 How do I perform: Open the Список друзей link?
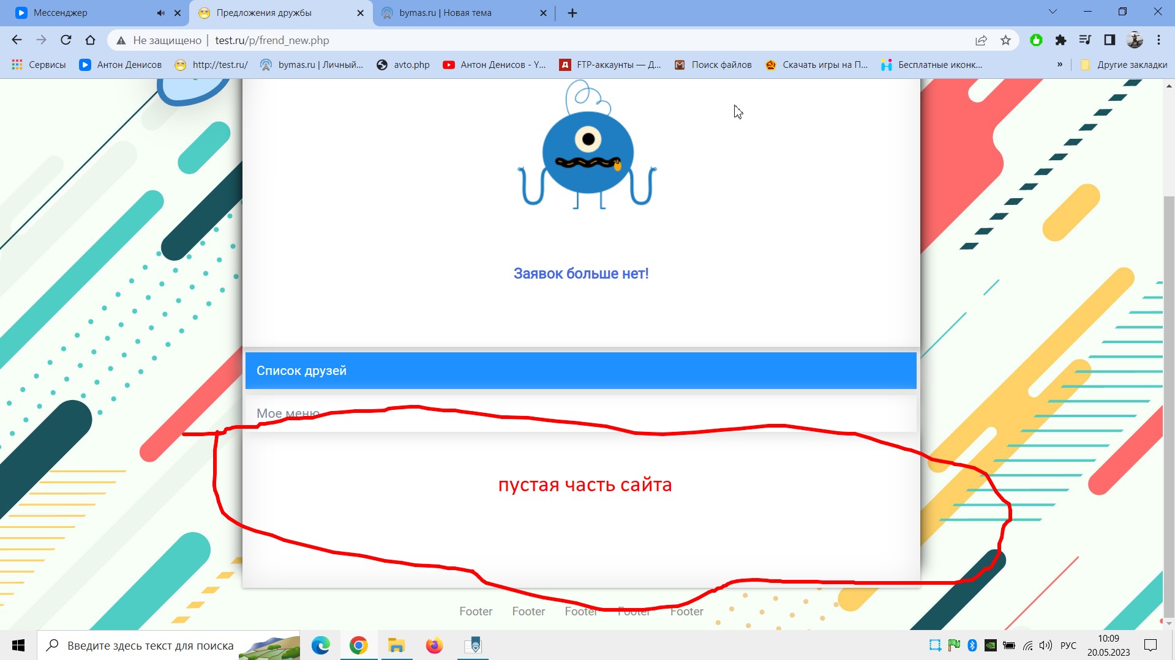pos(301,371)
